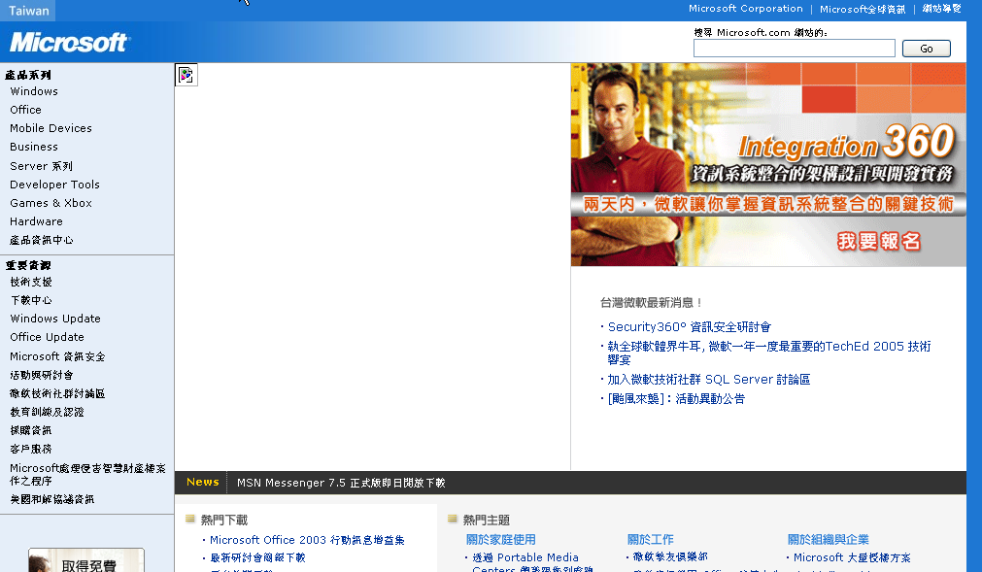This screenshot has height=572, width=982.
Task: Open the Microsoft Corporation link in the header
Action: point(745,9)
